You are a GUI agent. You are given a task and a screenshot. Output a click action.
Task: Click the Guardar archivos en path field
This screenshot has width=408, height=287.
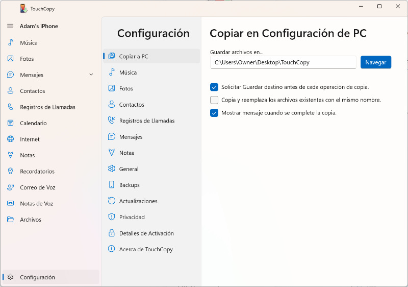pos(283,62)
